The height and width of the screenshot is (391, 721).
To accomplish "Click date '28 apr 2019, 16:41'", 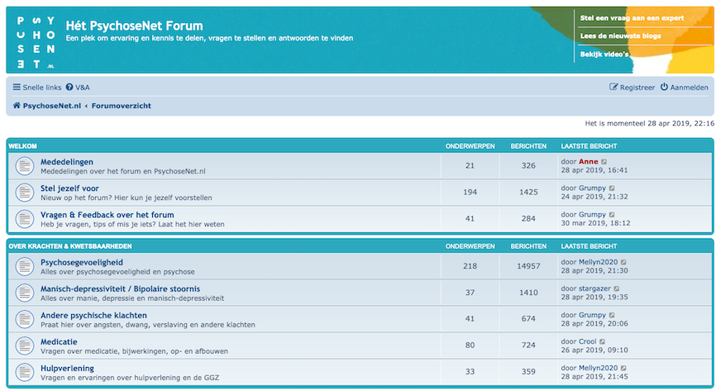I will [594, 170].
